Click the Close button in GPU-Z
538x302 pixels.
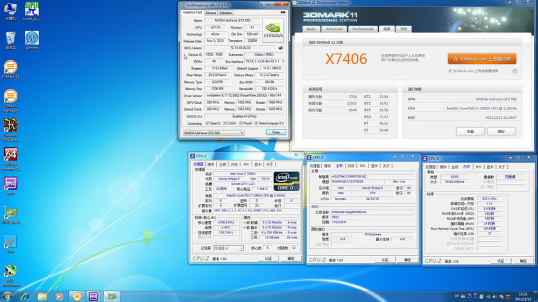tap(276, 132)
